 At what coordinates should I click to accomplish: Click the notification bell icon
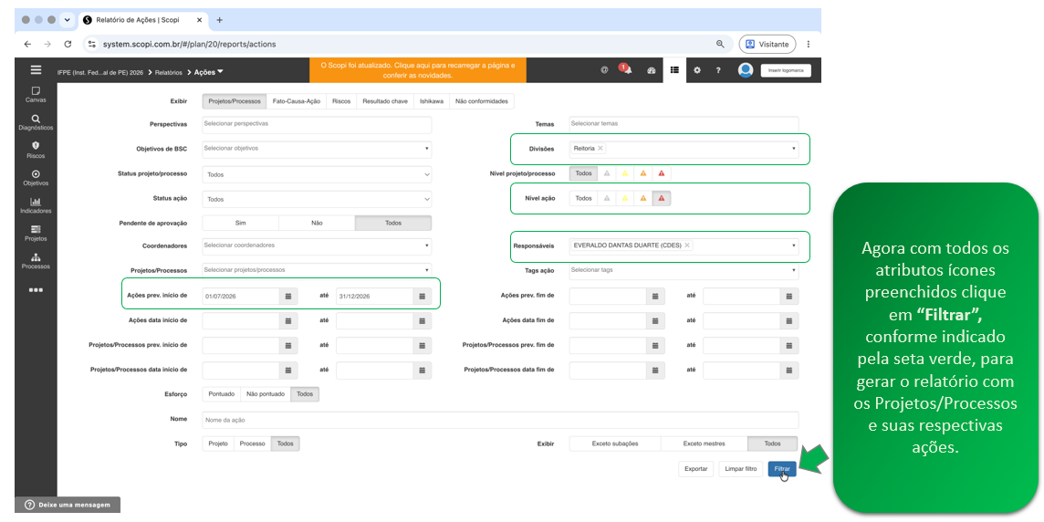click(627, 69)
